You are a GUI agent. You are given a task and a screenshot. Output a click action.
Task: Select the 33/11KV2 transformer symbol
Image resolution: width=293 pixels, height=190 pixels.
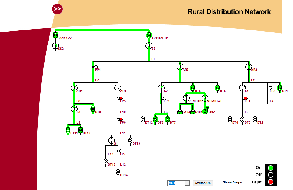pos(55,35)
